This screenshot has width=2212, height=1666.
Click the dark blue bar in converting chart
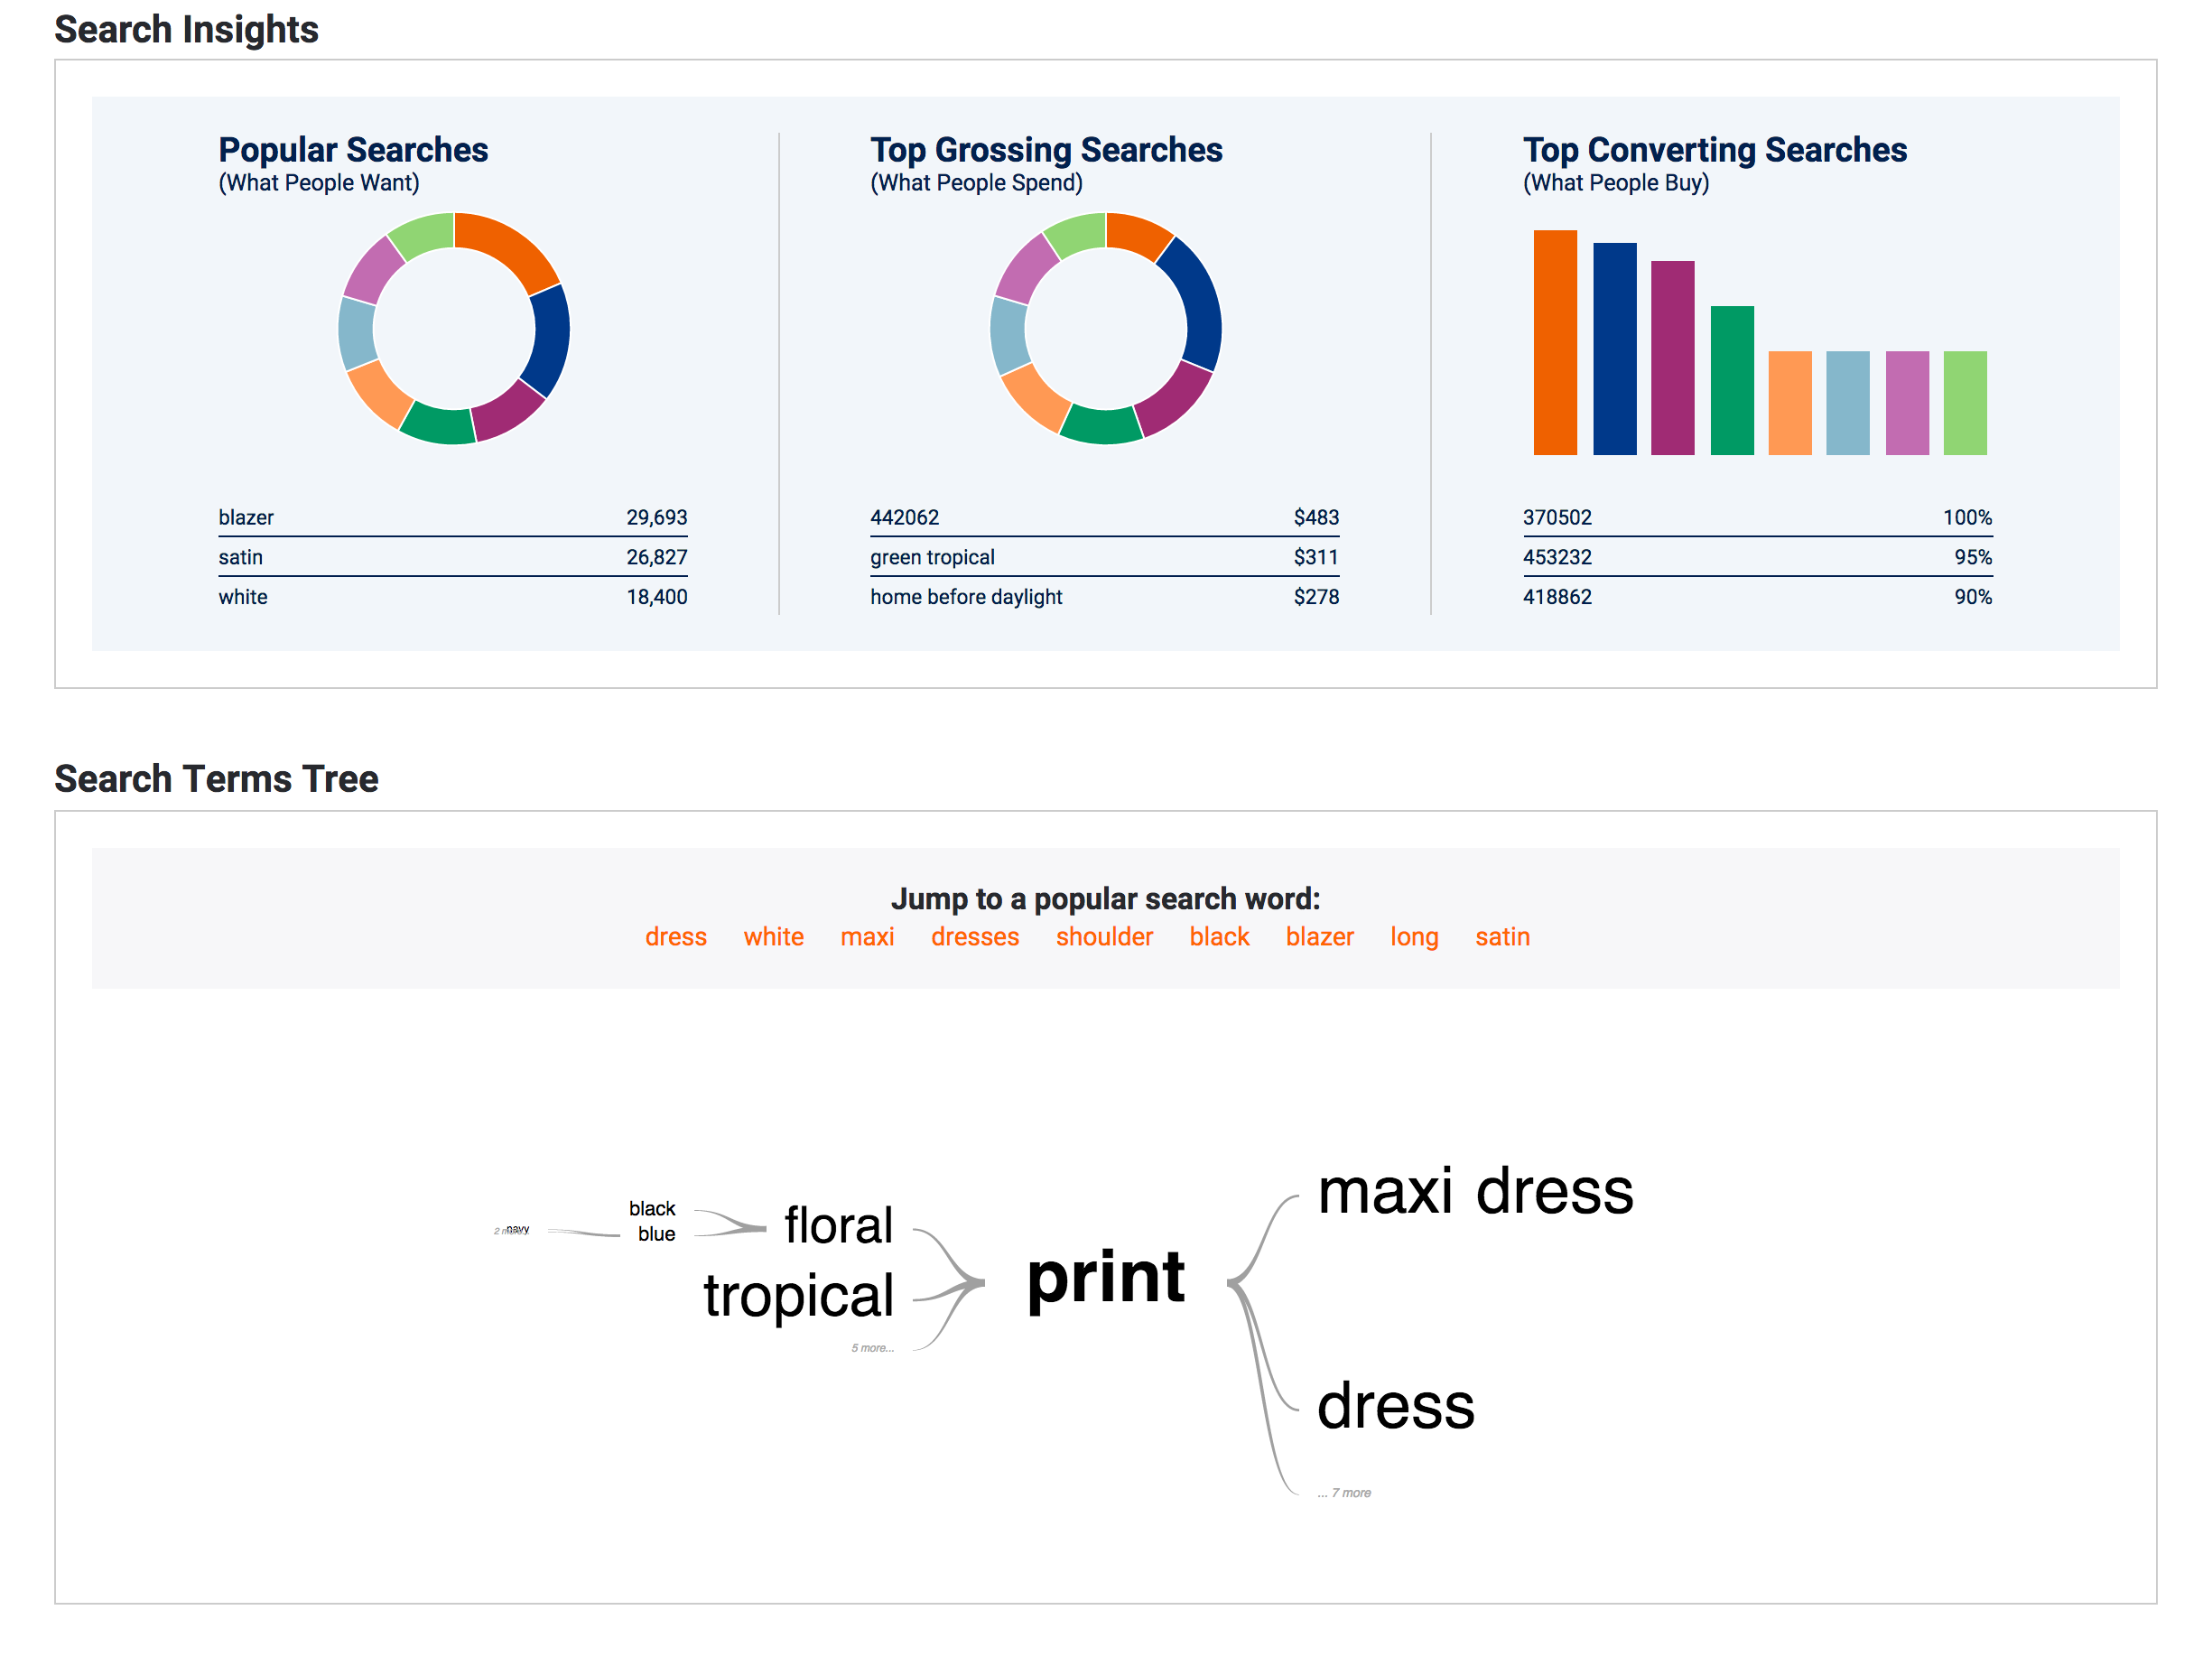(x=1614, y=349)
